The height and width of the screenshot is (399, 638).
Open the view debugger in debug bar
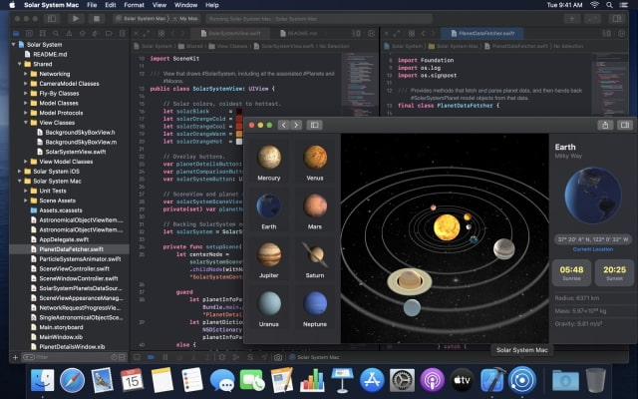tap(221, 357)
